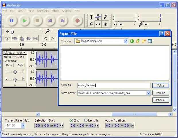178x138 pixels.
Task: Mute the Audio Track
Action: [x=9, y=65]
